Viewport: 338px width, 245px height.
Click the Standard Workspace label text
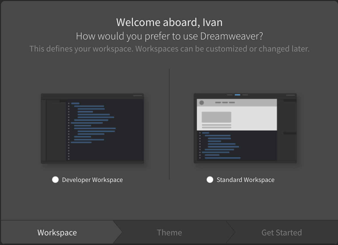(245, 180)
